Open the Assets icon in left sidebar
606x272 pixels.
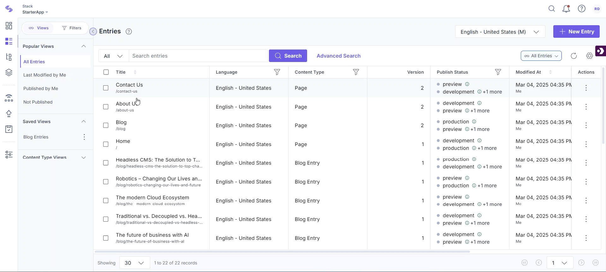9,73
